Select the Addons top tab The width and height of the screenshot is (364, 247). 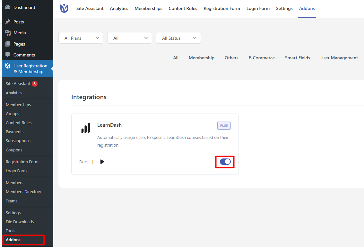(x=307, y=8)
